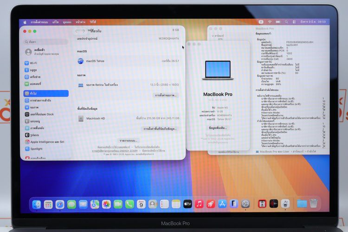This screenshot has height=232, width=348.
Task: Open the Apple menu
Action: (25, 22)
